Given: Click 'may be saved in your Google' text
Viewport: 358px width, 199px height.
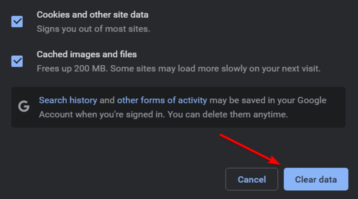Looking at the screenshot, I should coord(268,100).
